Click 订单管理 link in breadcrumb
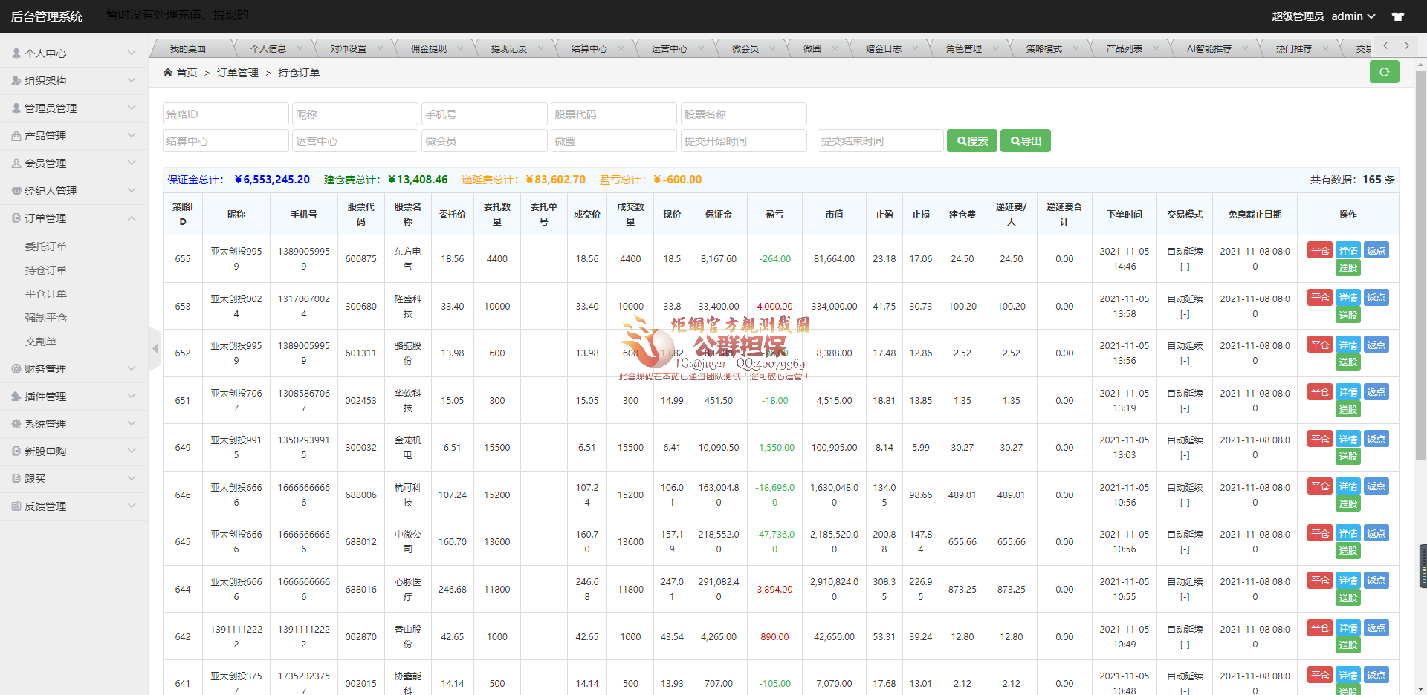This screenshot has height=695, width=1427. (238, 73)
